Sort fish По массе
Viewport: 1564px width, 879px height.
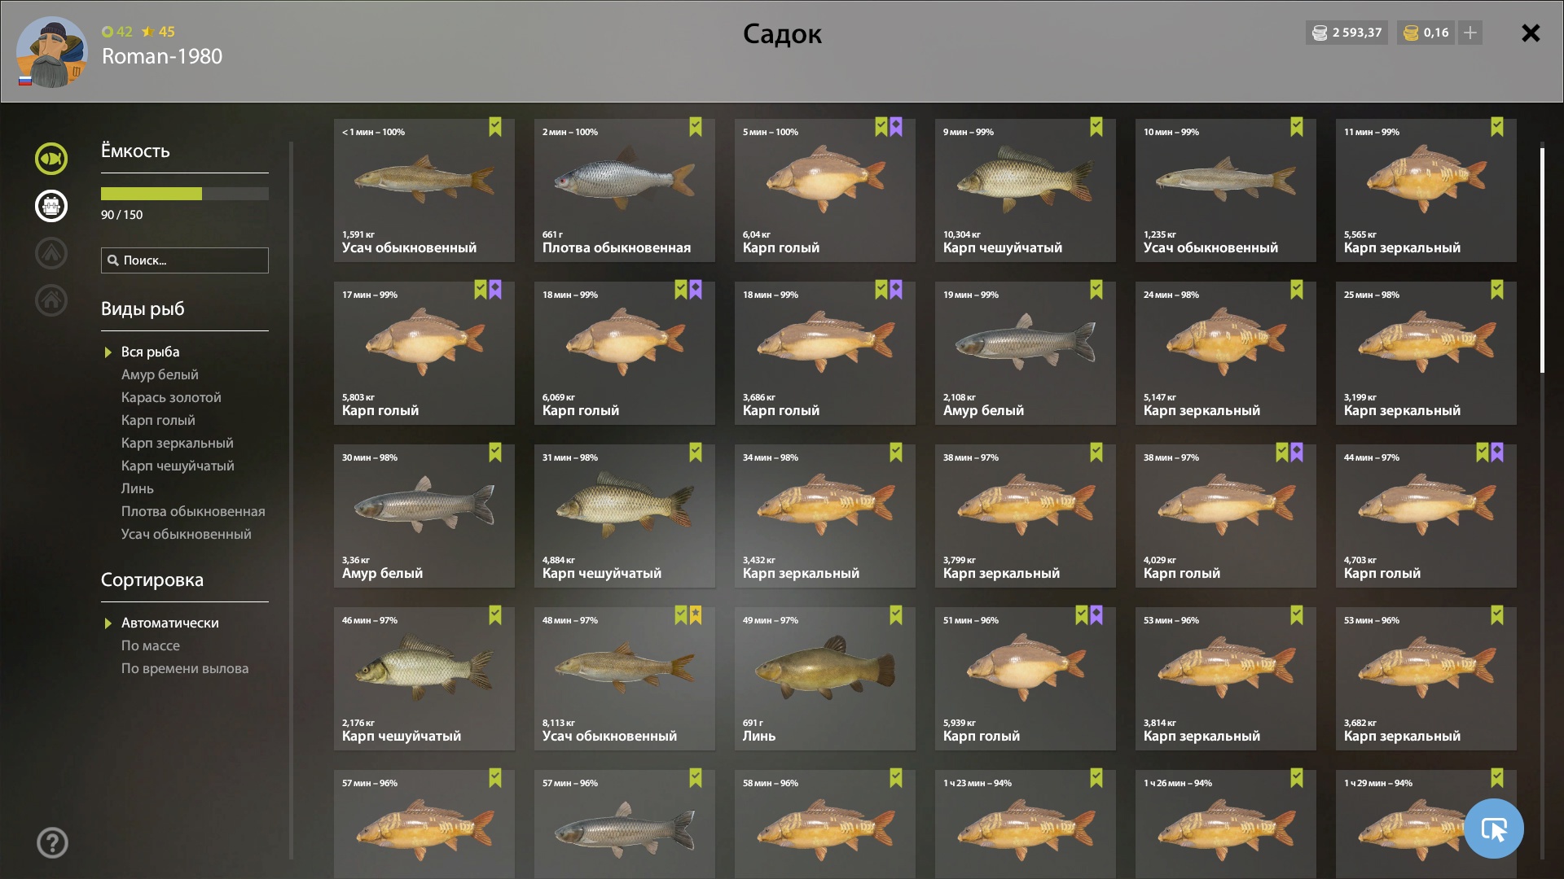151,645
